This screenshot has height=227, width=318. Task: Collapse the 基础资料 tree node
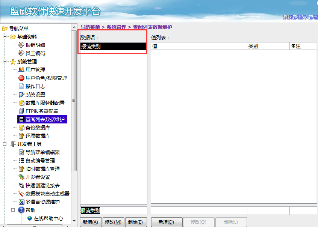pyautogui.click(x=5, y=37)
